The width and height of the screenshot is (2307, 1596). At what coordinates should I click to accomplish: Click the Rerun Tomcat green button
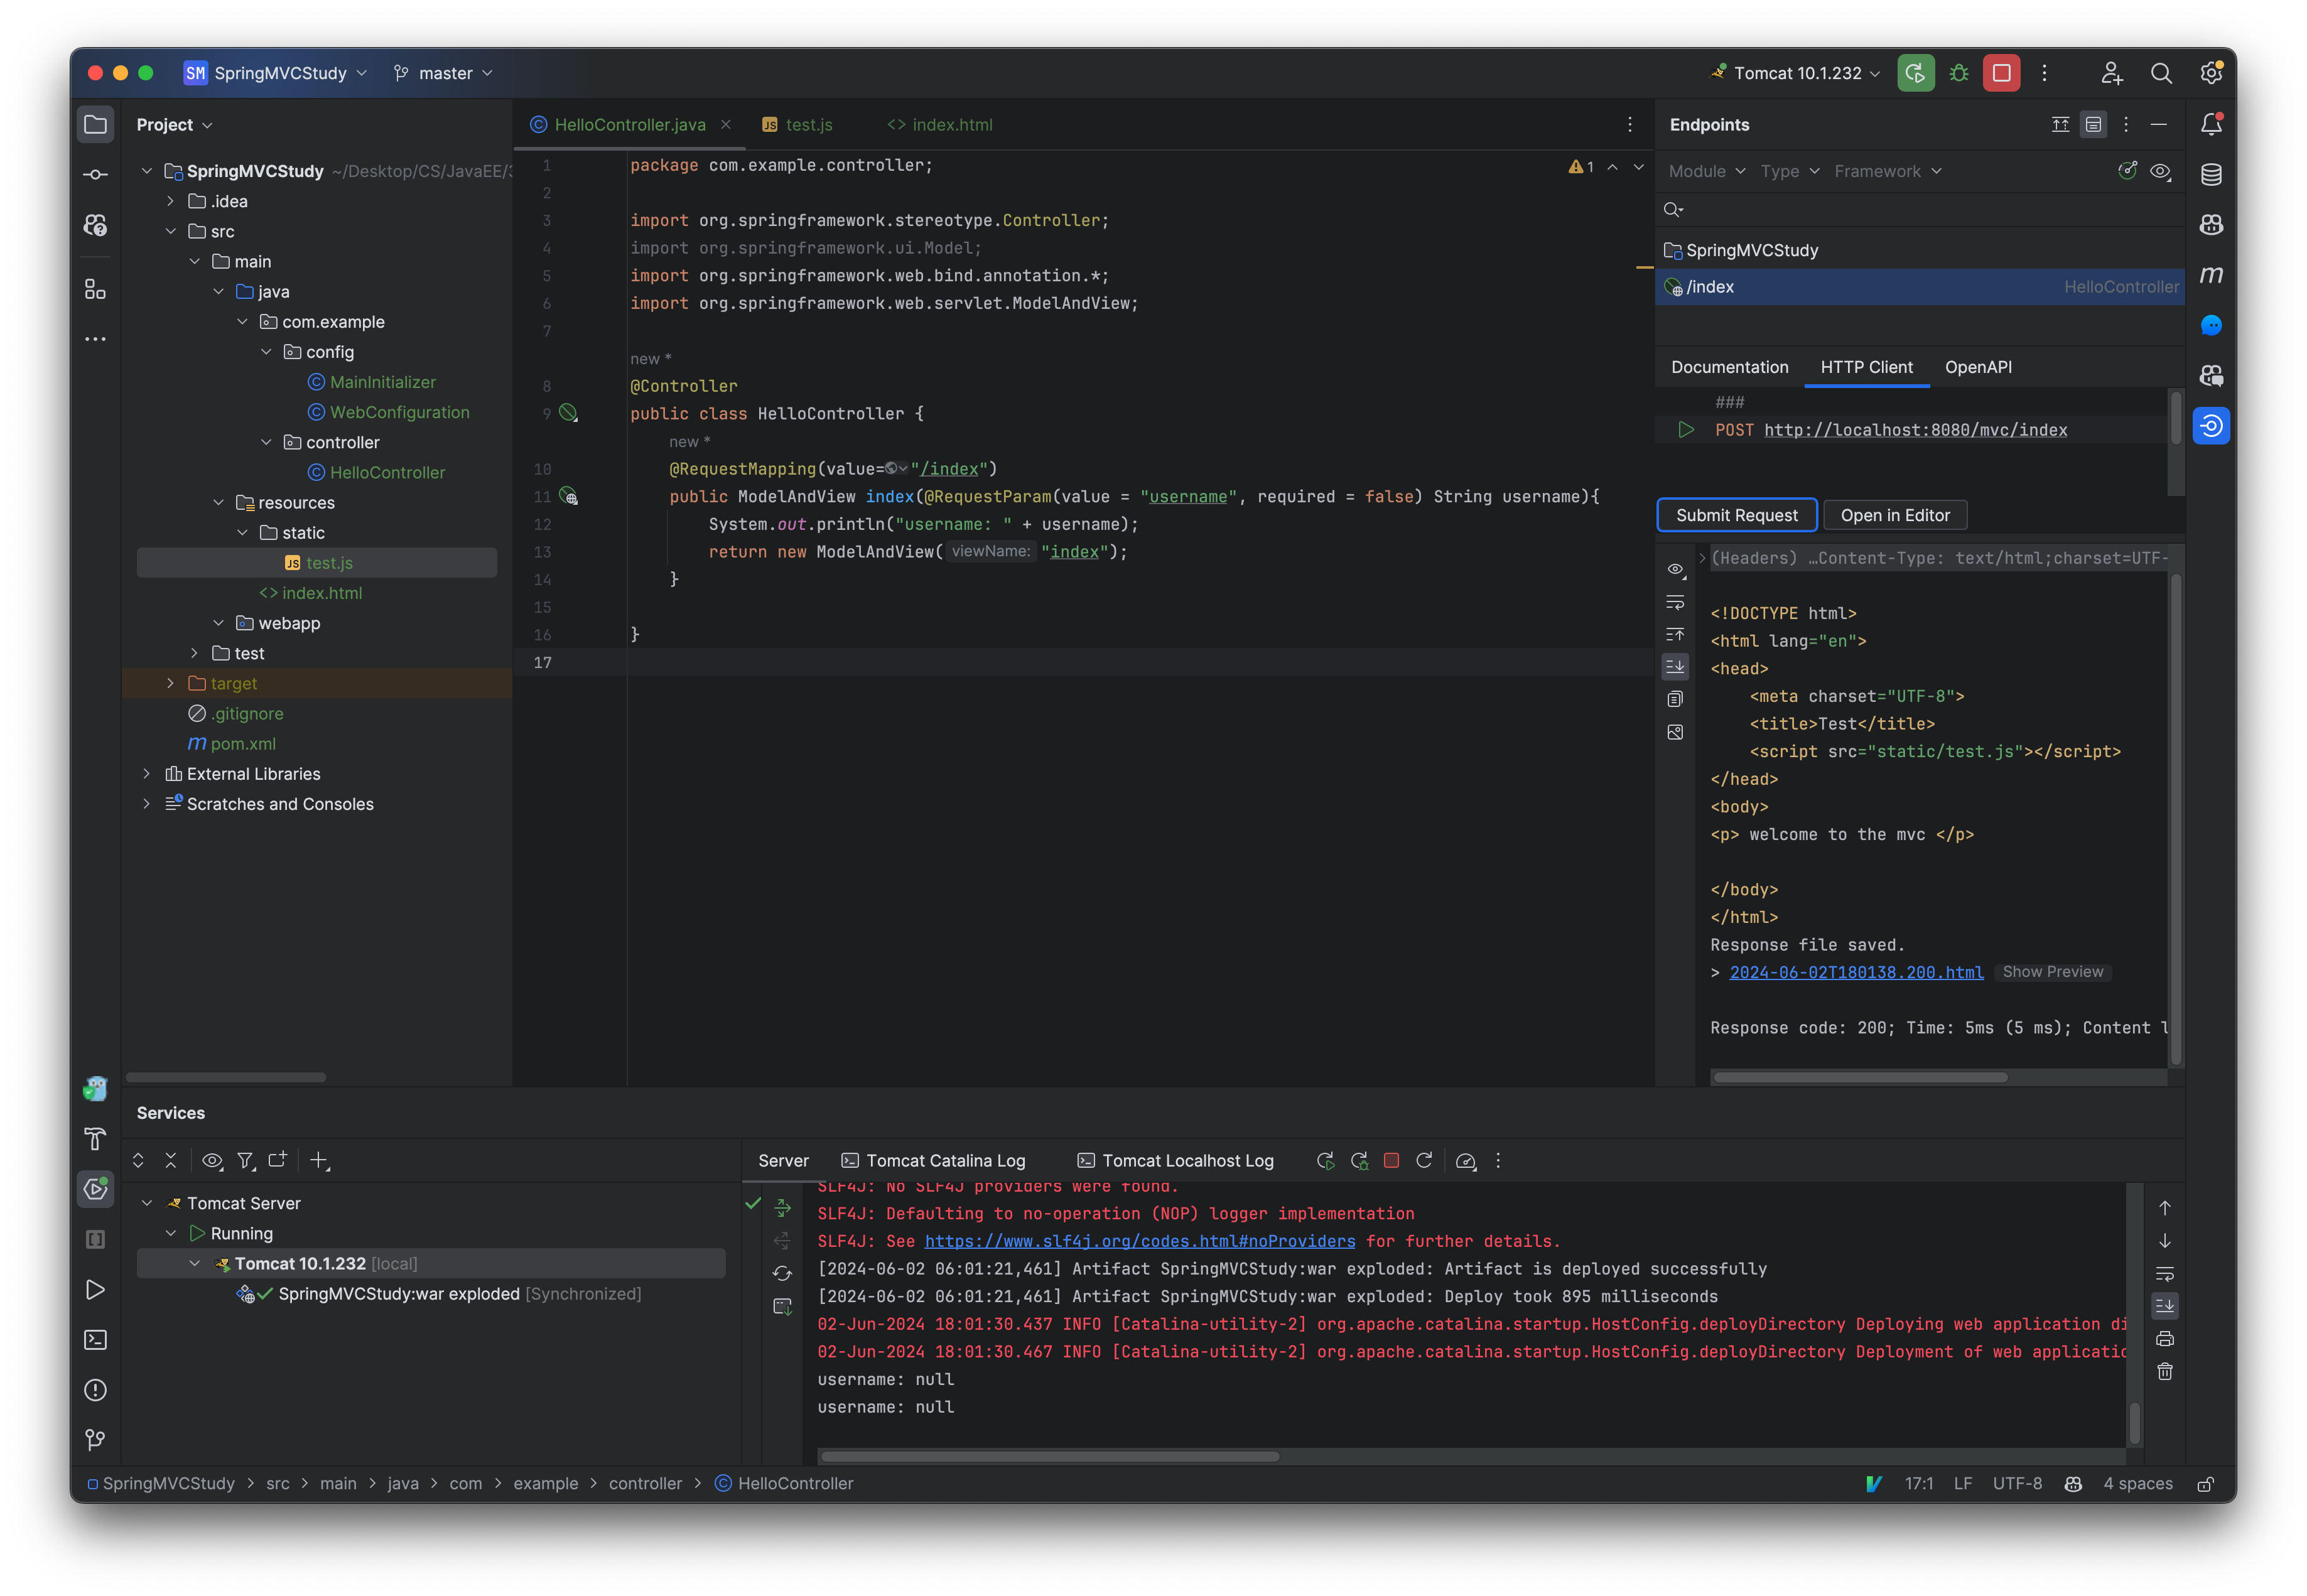1915,73
